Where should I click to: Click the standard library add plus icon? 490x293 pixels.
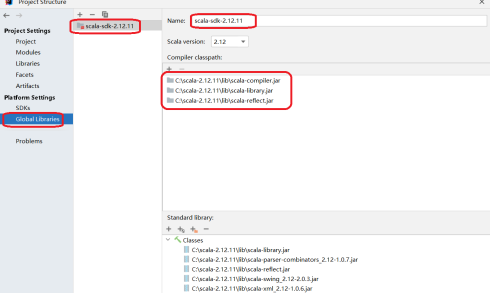coord(169,229)
